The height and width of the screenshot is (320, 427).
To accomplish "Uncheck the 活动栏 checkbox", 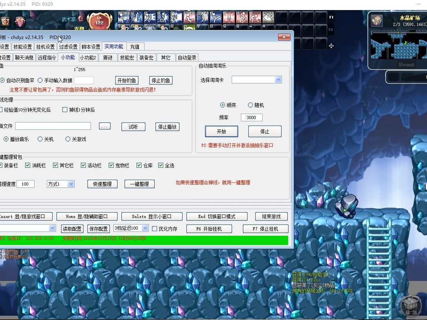I will pos(83,165).
